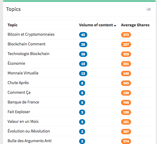
Task: Click the Volume of content sort arrow
Action: click(x=115, y=26)
